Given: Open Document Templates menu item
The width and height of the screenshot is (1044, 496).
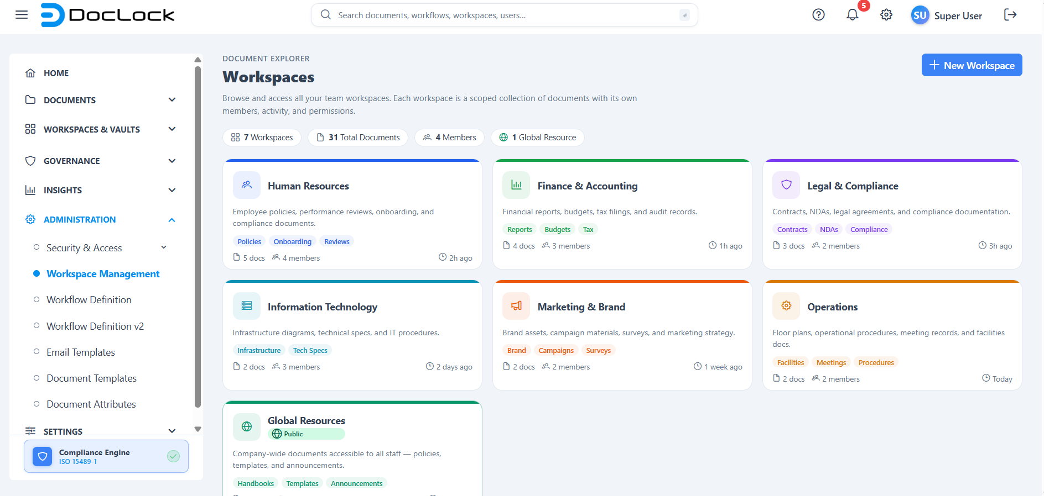Looking at the screenshot, I should [91, 378].
